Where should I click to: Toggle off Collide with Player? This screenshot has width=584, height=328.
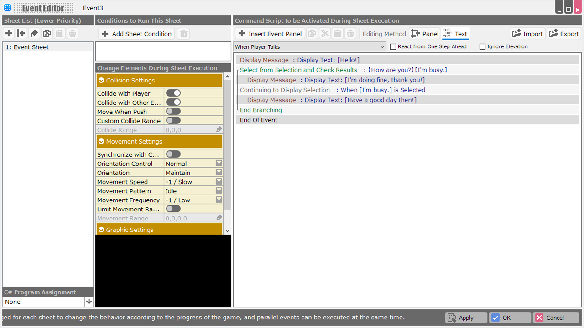pos(173,93)
